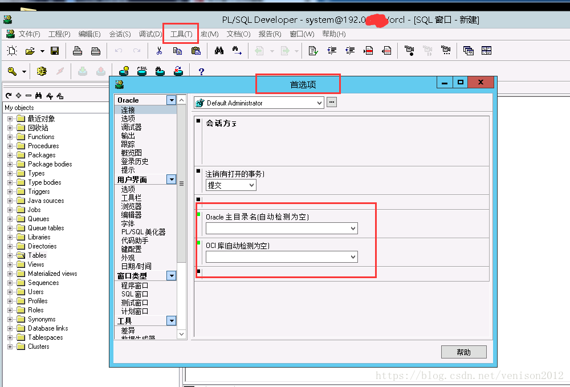This screenshot has width=570, height=387.
Task: Click the Copy toolbar icon
Action: [x=177, y=51]
